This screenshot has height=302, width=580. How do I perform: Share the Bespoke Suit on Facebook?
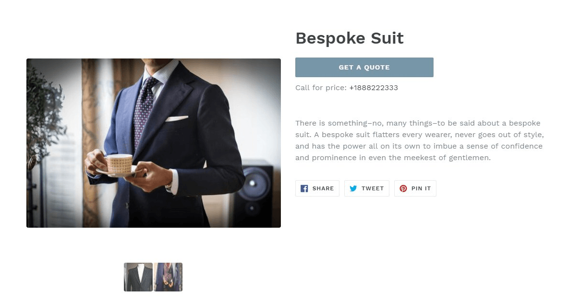tap(317, 188)
